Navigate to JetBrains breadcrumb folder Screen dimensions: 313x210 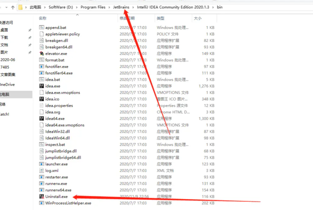[121, 7]
